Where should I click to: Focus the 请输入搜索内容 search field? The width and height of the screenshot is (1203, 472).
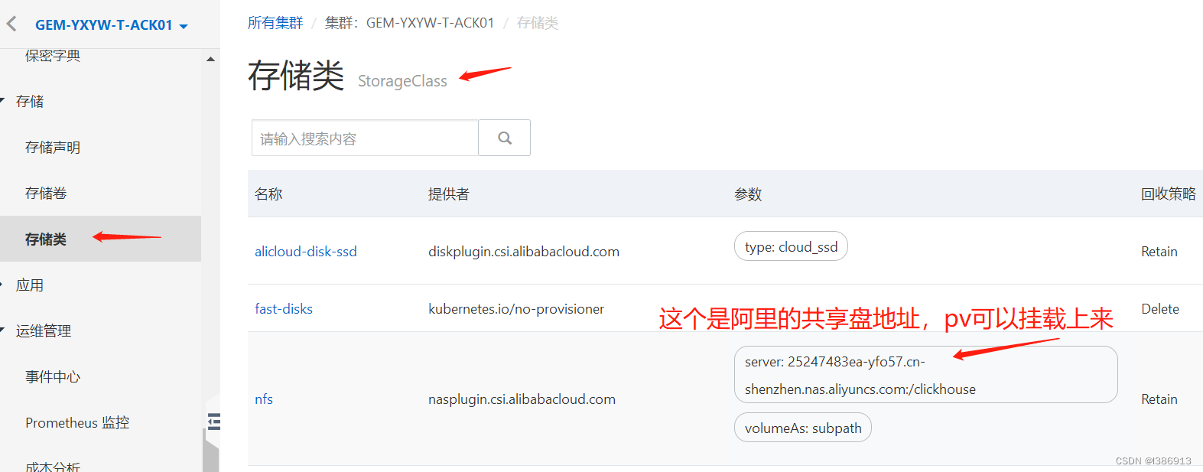tap(365, 138)
